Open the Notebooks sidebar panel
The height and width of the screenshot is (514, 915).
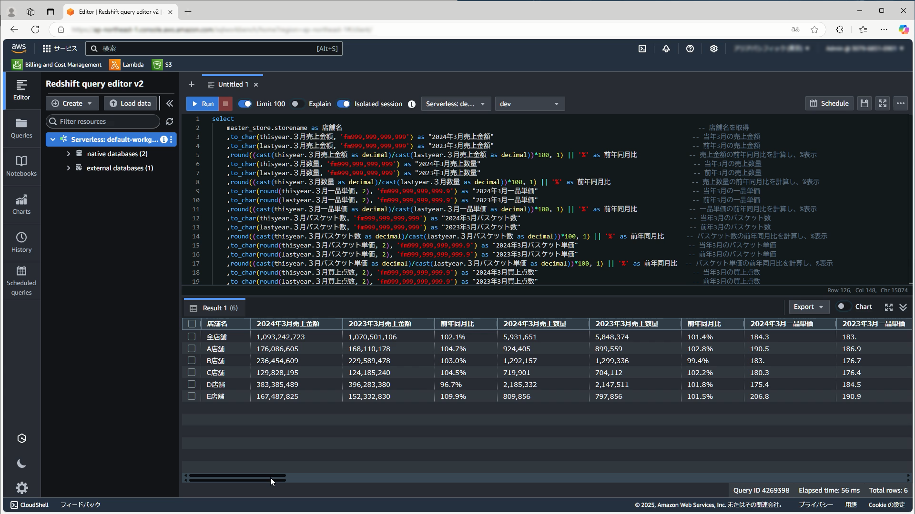(21, 167)
